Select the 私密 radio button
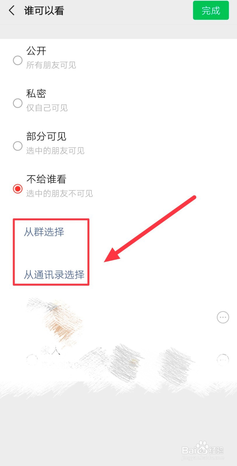 point(18,103)
